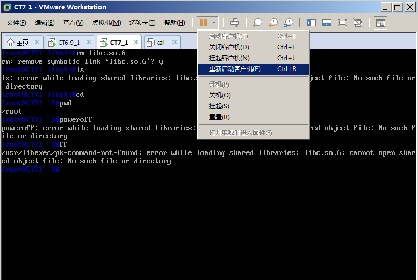
Task: Choose 关闭客户机(D) from the menu
Action: 253,47
